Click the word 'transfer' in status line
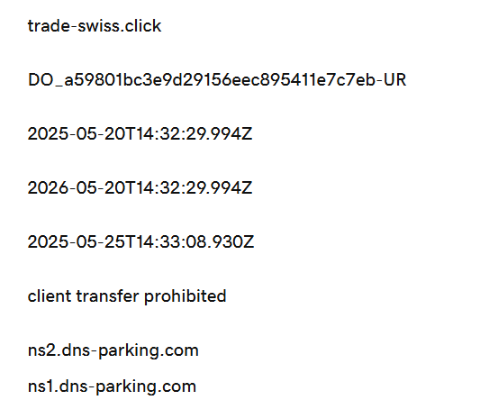Screen dimensions: 489x409 107,295
